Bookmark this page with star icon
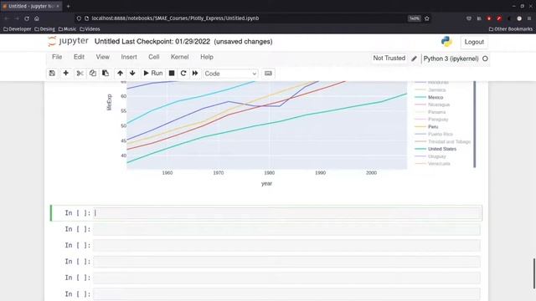Image resolution: width=536 pixels, height=301 pixels. [426, 18]
